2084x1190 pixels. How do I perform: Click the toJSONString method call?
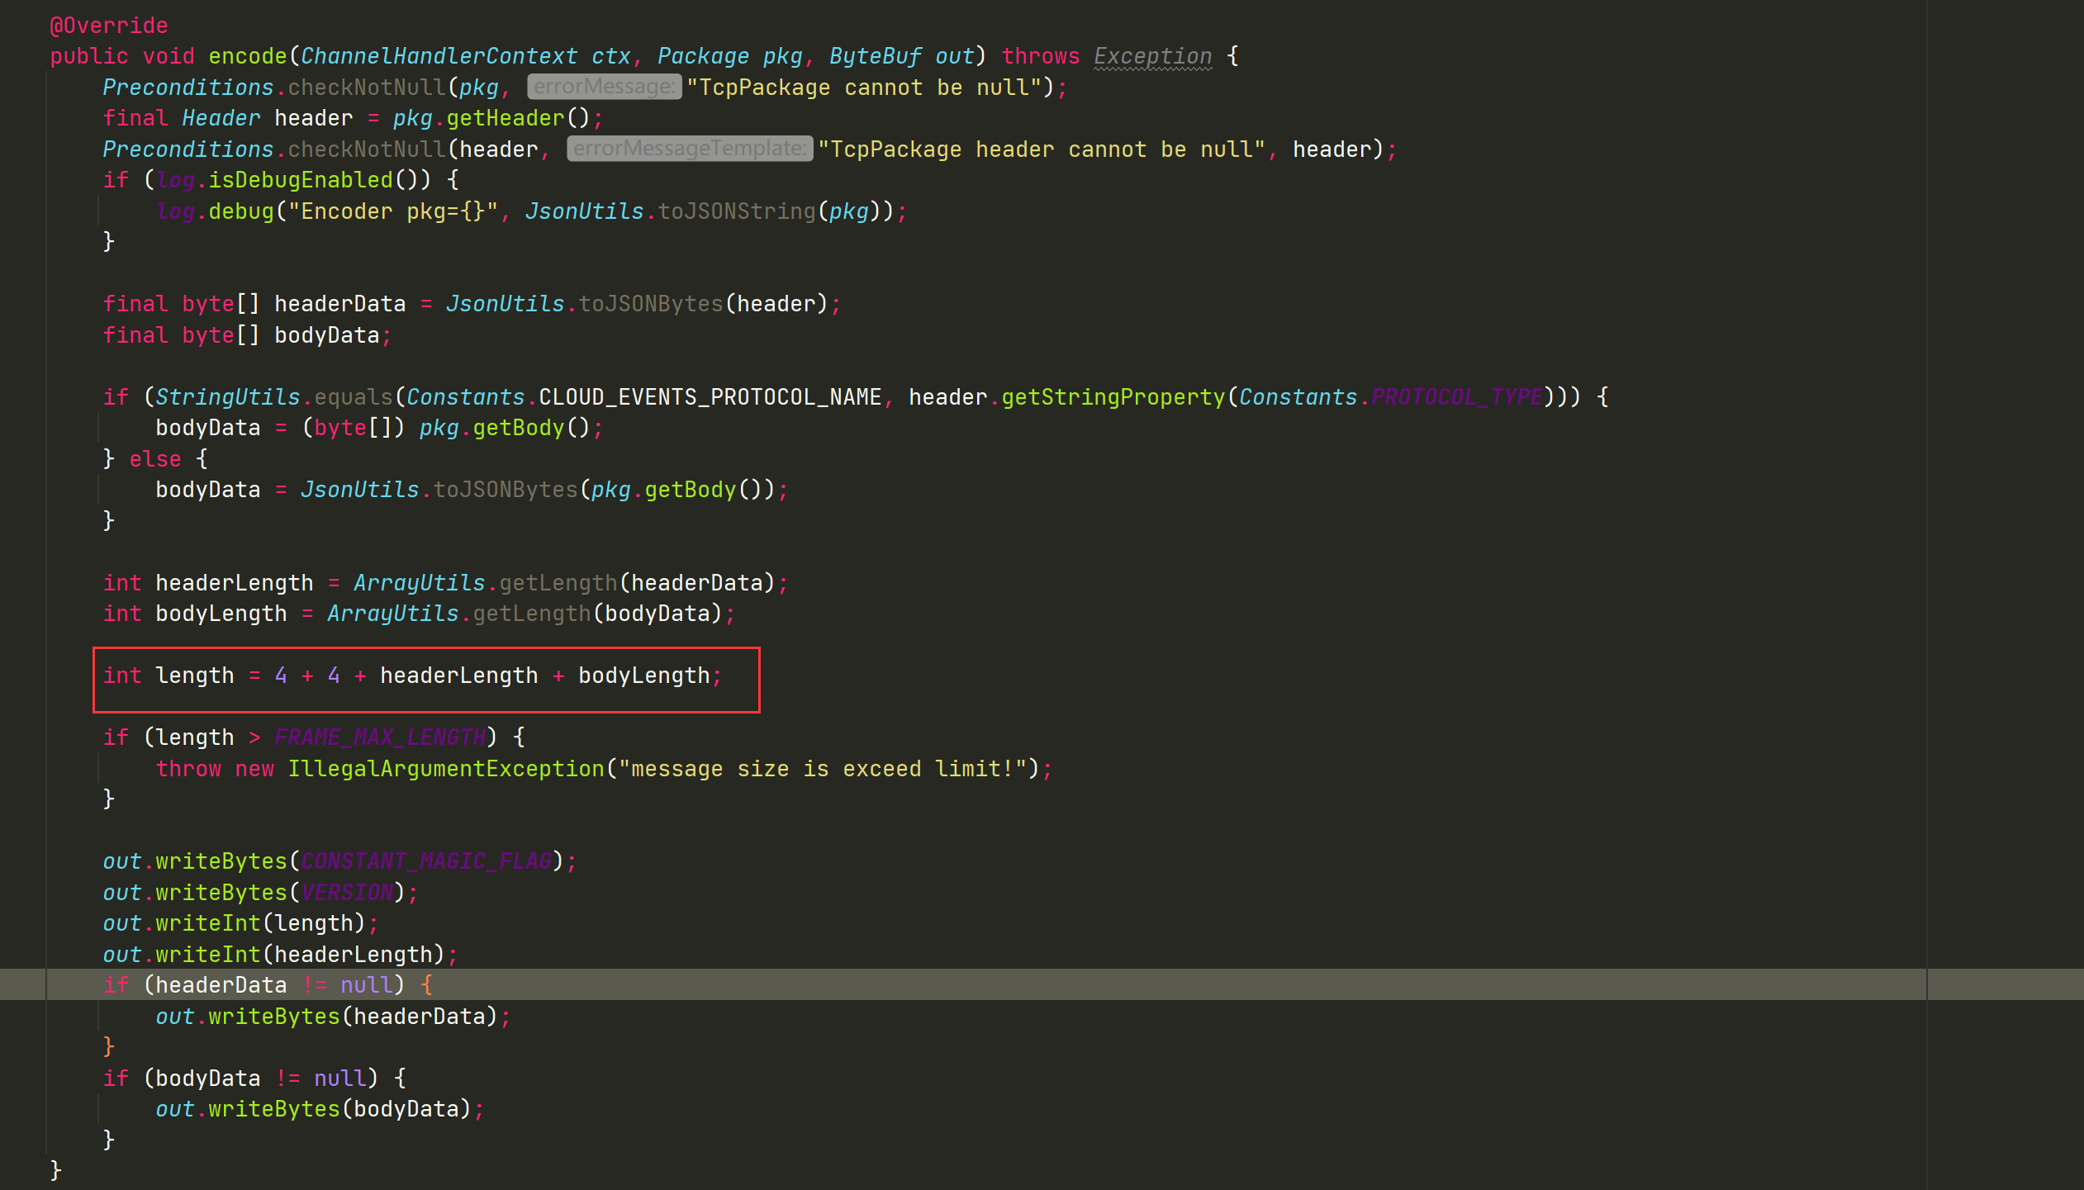736,211
